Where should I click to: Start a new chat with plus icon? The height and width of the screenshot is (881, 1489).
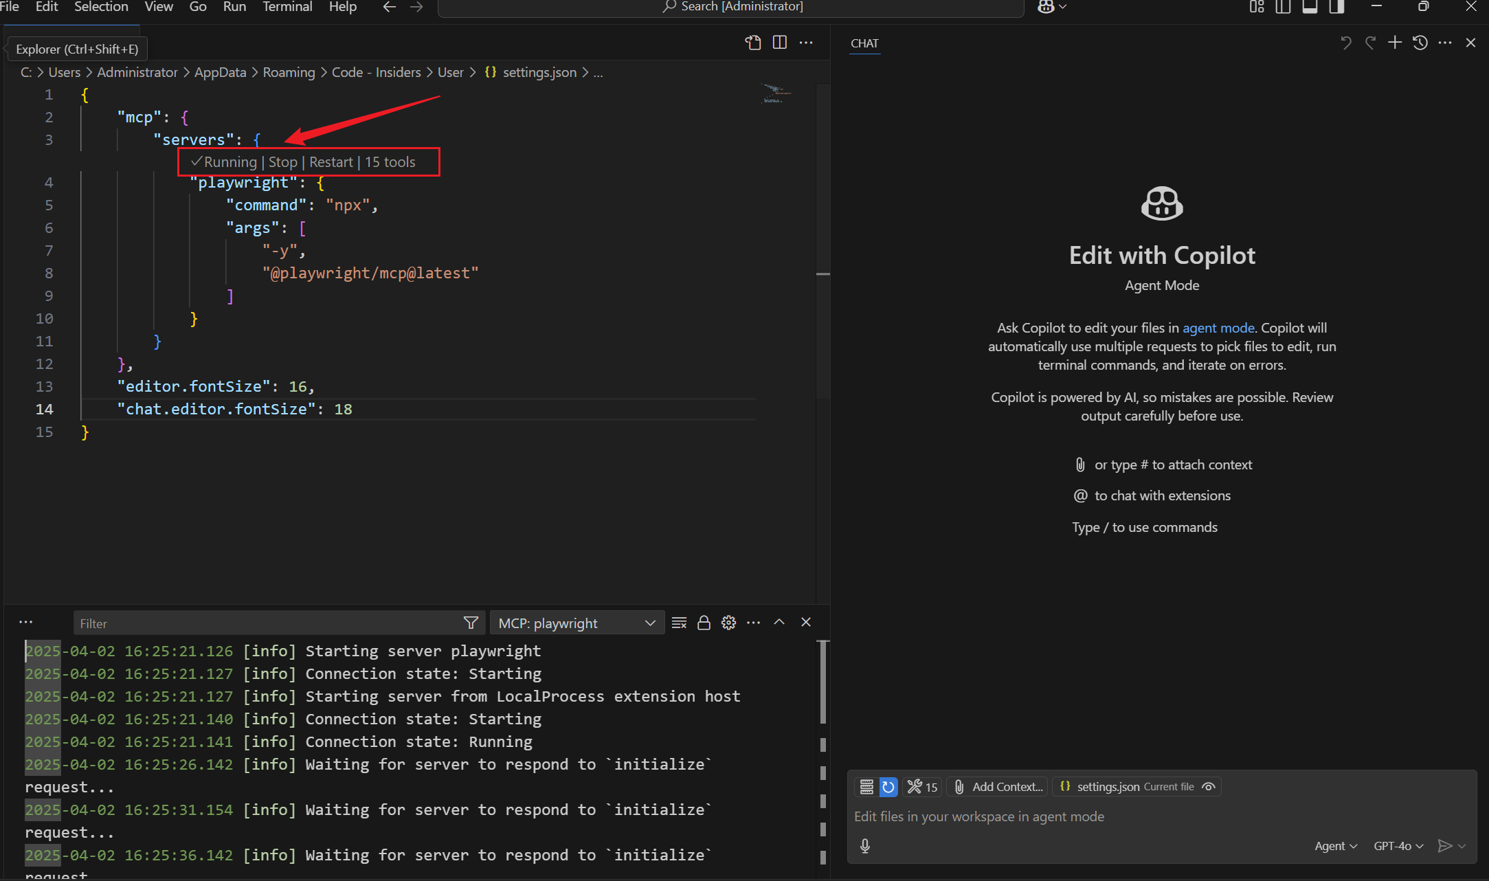(x=1395, y=43)
